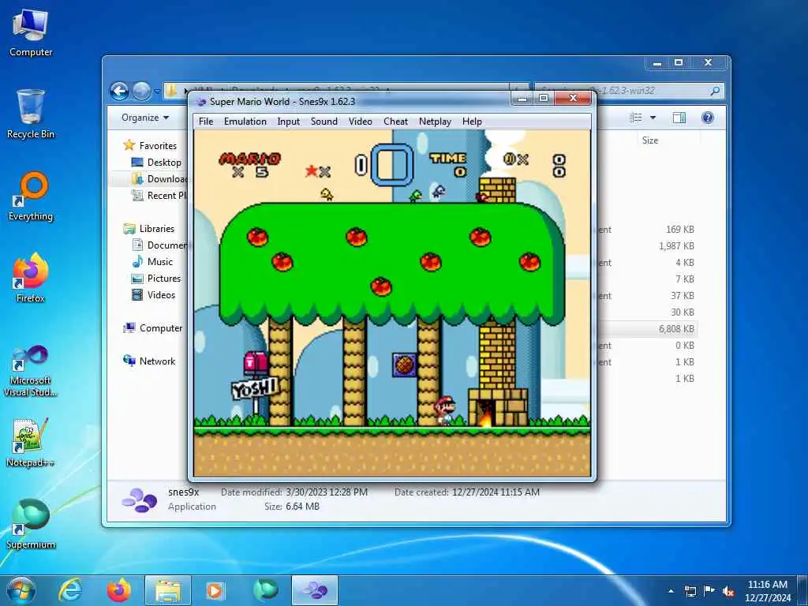Open Supermium from the taskbar

[x=265, y=590]
